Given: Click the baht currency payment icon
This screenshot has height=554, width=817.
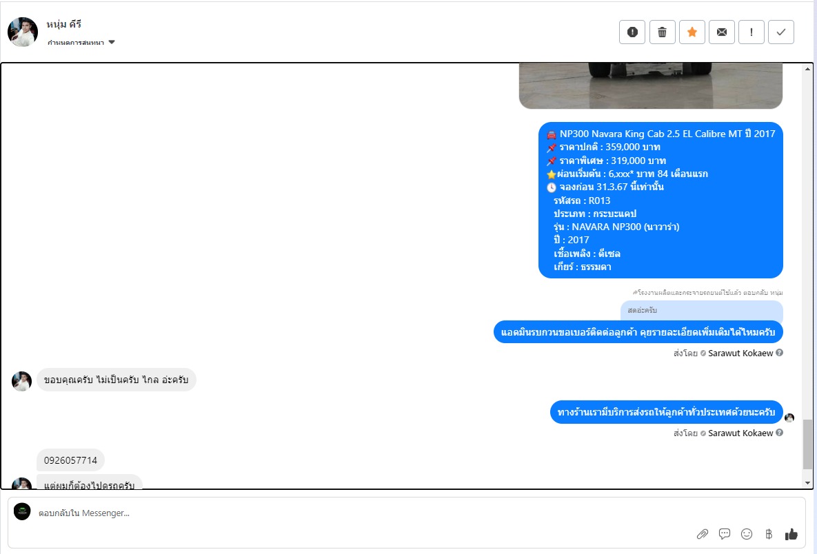Looking at the screenshot, I should 769,534.
